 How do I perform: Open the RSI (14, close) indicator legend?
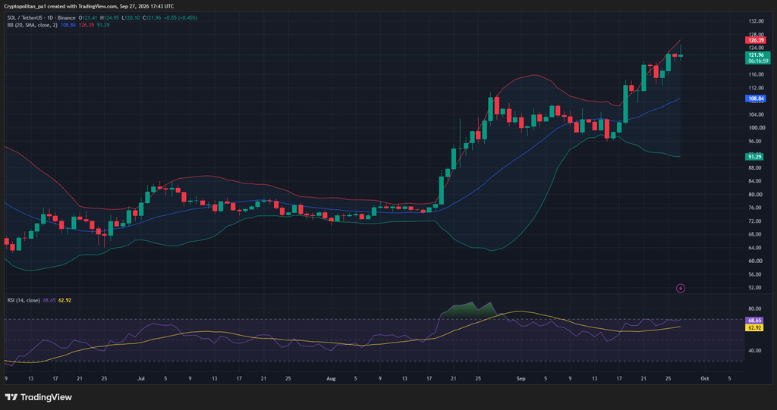pos(24,300)
